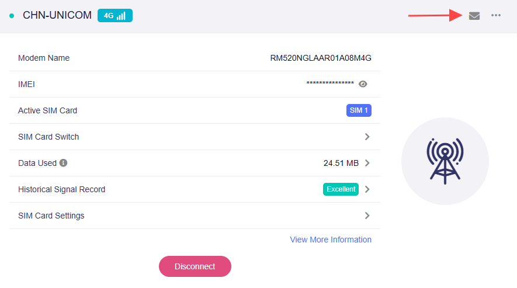Image resolution: width=517 pixels, height=288 pixels.
Task: Click the Data Used label
Action: 37,163
